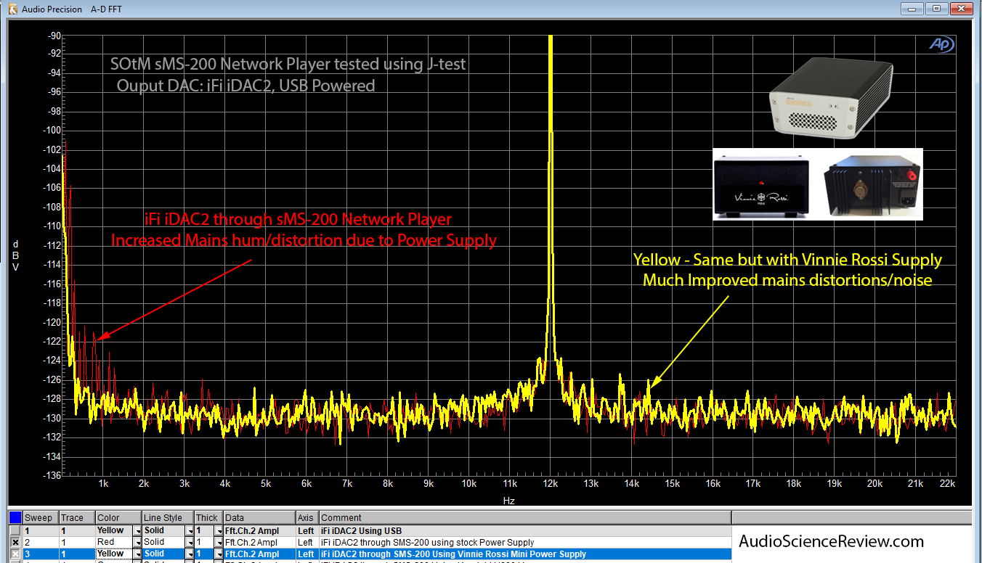The height and width of the screenshot is (563, 982).
Task: Click the sweep number '1' cell
Action: click(x=41, y=530)
